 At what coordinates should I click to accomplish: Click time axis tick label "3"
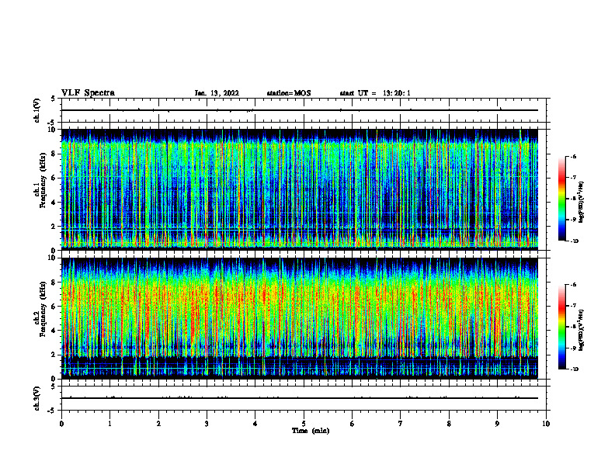point(207,424)
